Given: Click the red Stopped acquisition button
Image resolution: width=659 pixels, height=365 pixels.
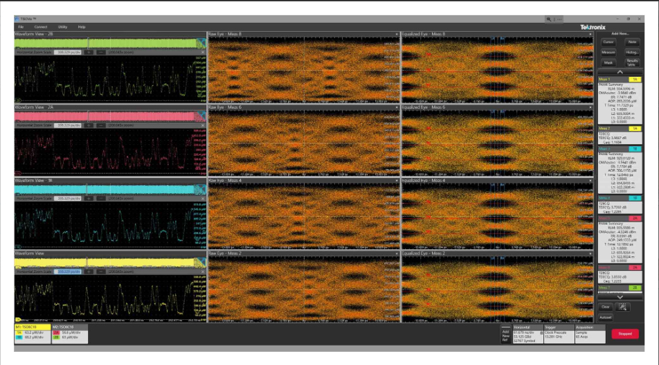Looking at the screenshot, I should click(x=625, y=334).
